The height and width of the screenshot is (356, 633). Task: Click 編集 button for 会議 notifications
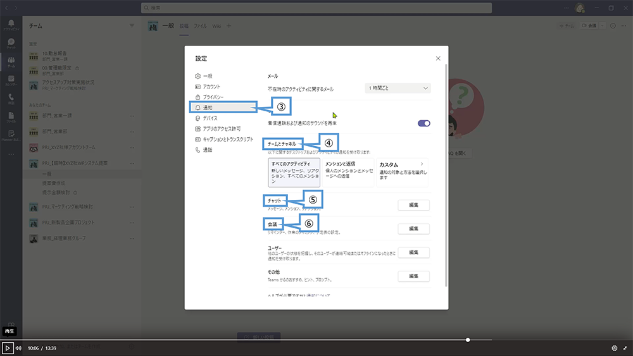413,229
